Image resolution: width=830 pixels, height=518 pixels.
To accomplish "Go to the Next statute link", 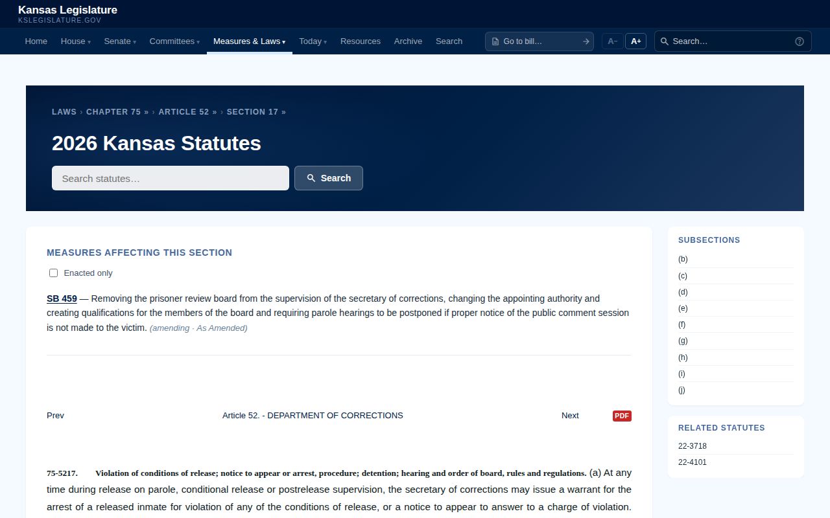I will click(x=570, y=416).
